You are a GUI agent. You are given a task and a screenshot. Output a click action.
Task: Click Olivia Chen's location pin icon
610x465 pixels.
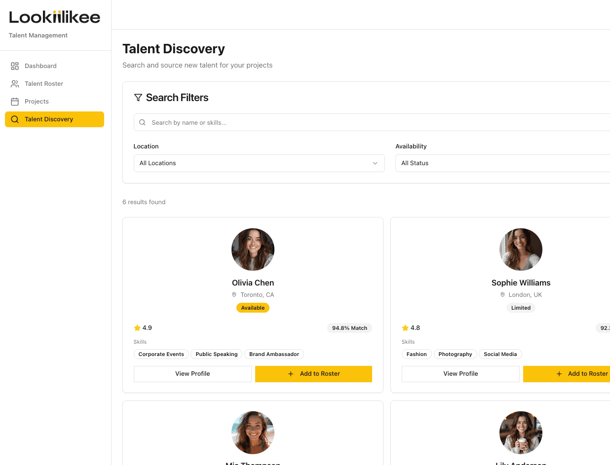(x=234, y=294)
